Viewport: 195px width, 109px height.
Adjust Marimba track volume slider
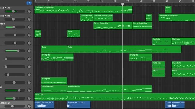click(x=15, y=43)
